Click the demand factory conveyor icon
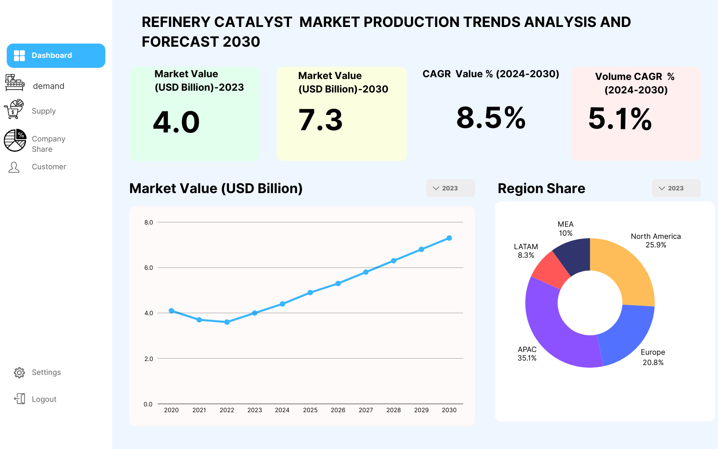This screenshot has height=449, width=718. tap(15, 83)
